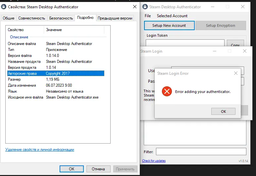Close the Steam Desktop Authenticator main window
This screenshot has height=176, width=256.
click(243, 7)
